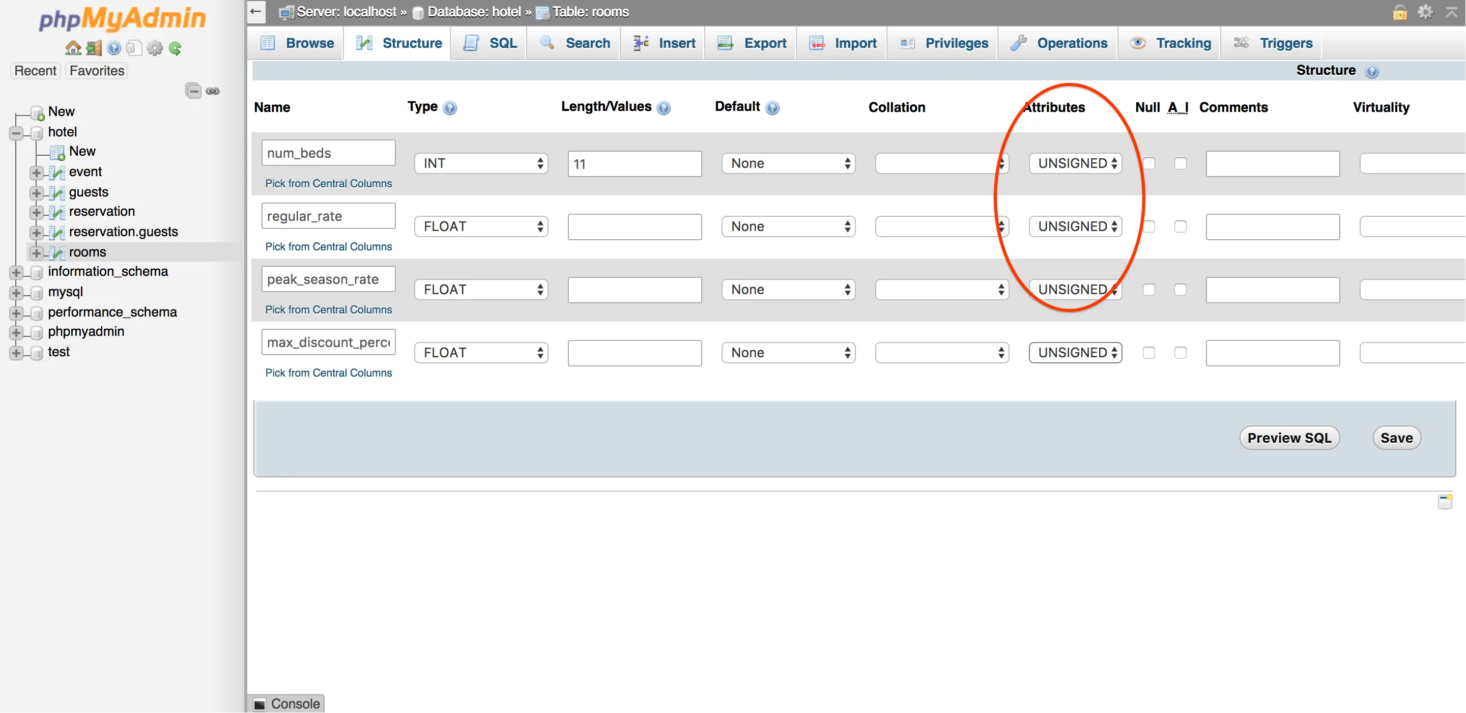Click the Type column help icon
Image resolution: width=1466 pixels, height=713 pixels.
(450, 108)
